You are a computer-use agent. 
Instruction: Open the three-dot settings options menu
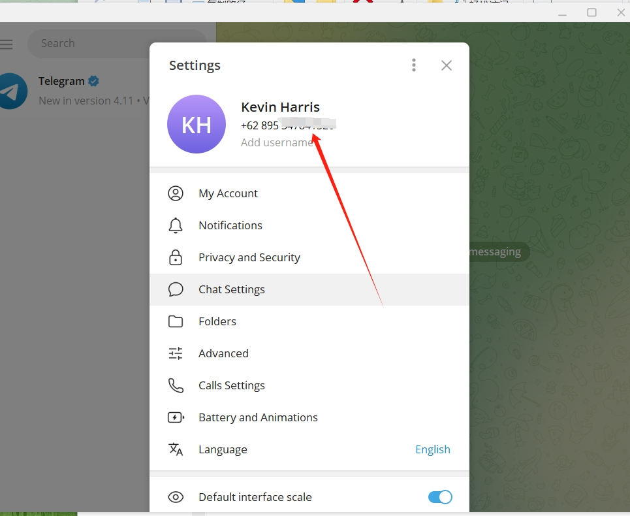tap(414, 65)
